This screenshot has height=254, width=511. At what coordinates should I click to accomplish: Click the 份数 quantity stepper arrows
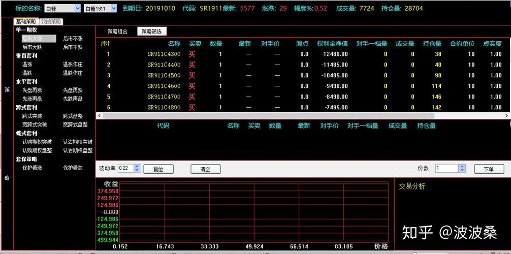pos(462,169)
